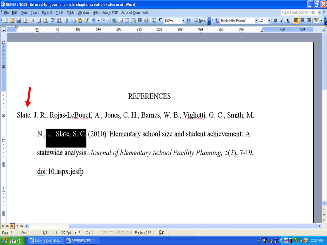Undo the last action

[x=94, y=20]
